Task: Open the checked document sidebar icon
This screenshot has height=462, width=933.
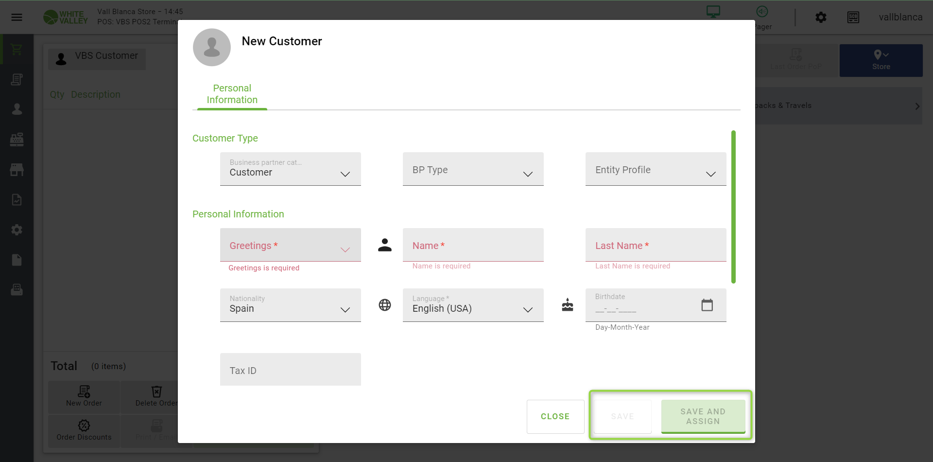Action: (17, 200)
